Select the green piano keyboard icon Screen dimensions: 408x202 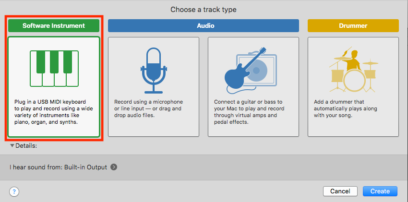click(54, 69)
